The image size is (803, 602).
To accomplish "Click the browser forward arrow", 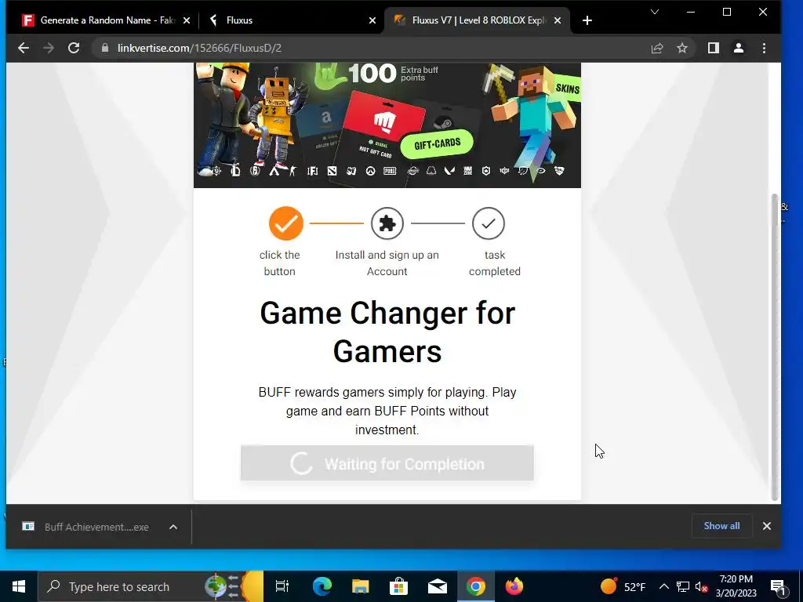I will click(49, 48).
